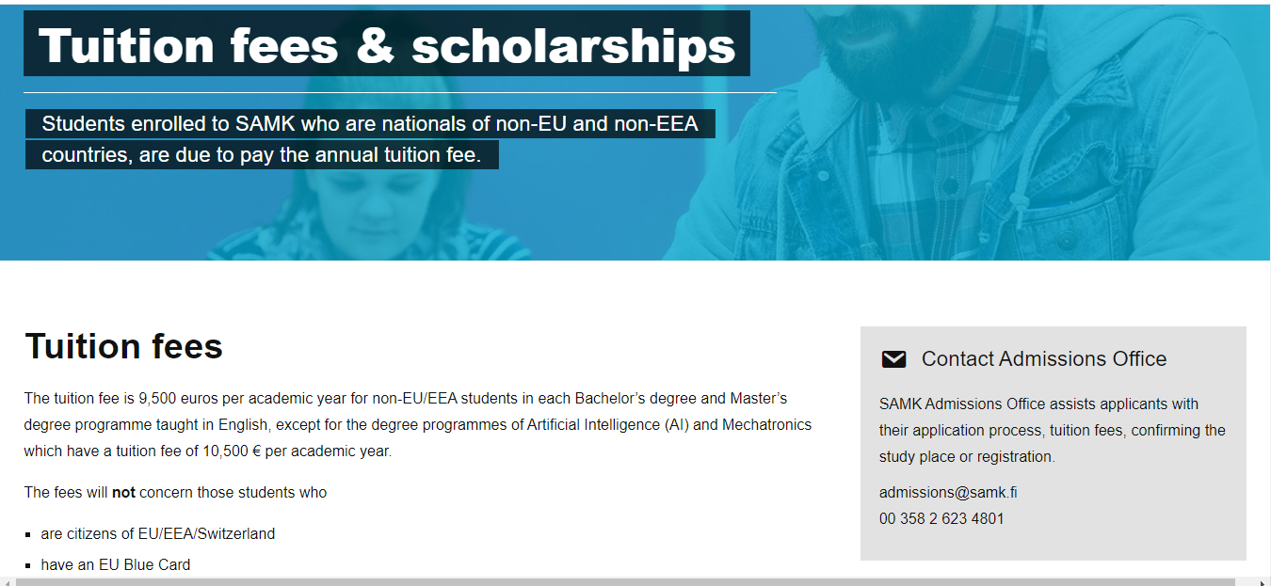This screenshot has width=1271, height=586.
Task: Click the blue hero banner photo of bearded man
Action: [x=989, y=141]
